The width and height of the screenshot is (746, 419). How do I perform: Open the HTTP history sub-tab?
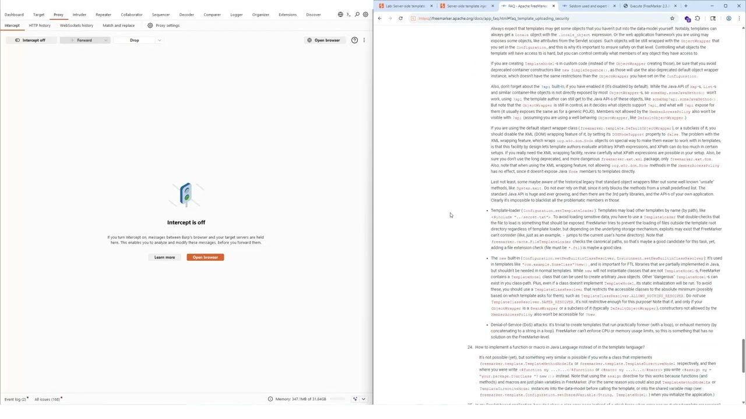[40, 26]
